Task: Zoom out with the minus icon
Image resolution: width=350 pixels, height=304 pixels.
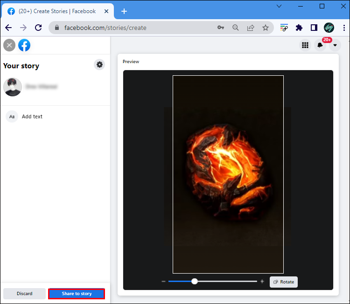Action: point(163,282)
